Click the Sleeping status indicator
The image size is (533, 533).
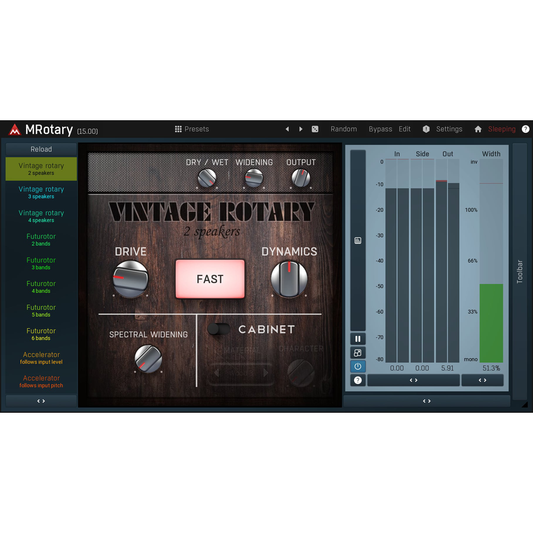coord(502,129)
